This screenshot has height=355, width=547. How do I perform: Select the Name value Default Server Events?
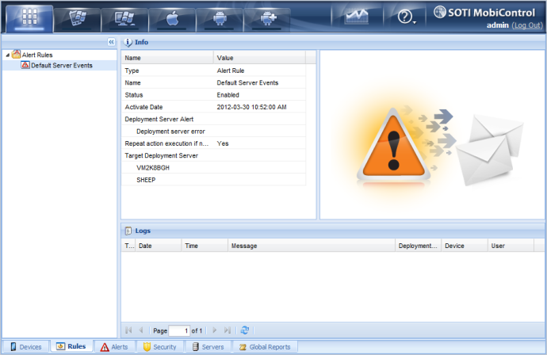pyautogui.click(x=247, y=83)
